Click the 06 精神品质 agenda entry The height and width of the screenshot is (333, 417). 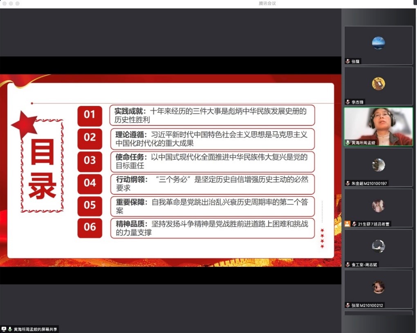tap(212, 228)
